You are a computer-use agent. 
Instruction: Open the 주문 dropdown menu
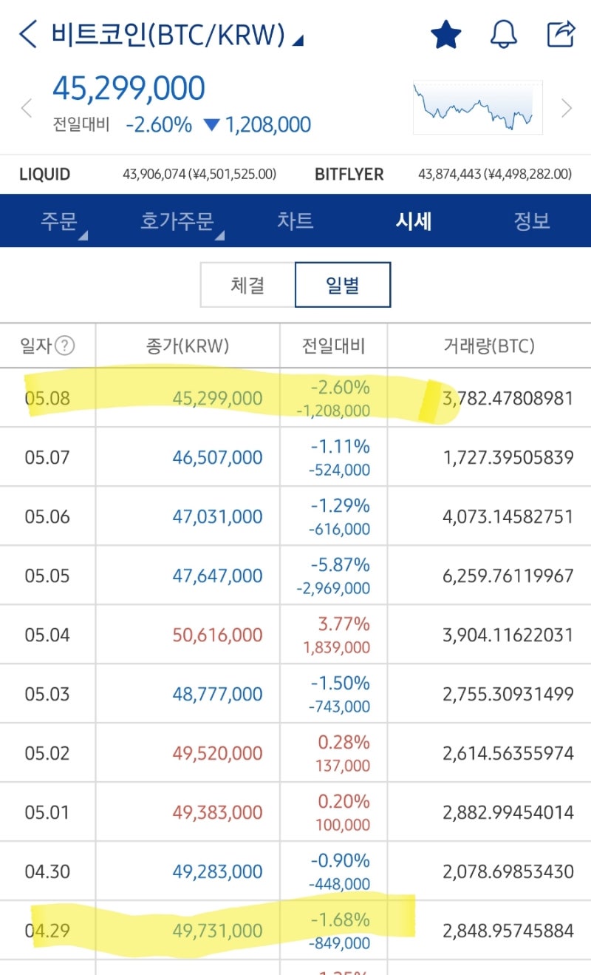(61, 220)
